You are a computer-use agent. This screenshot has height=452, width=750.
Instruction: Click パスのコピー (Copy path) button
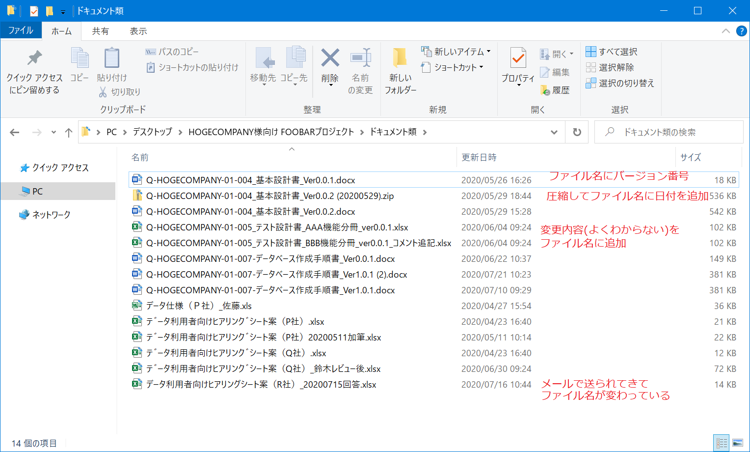[x=172, y=52]
